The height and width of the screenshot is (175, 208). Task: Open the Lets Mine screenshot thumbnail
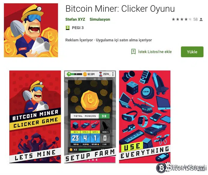point(35,117)
